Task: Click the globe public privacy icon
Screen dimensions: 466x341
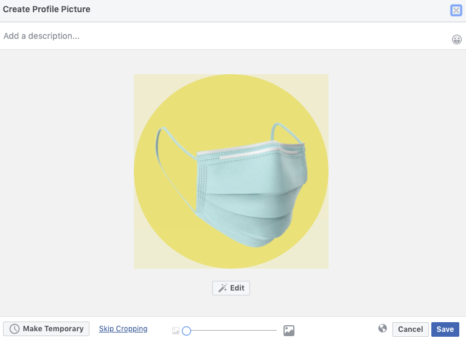Action: 383,328
